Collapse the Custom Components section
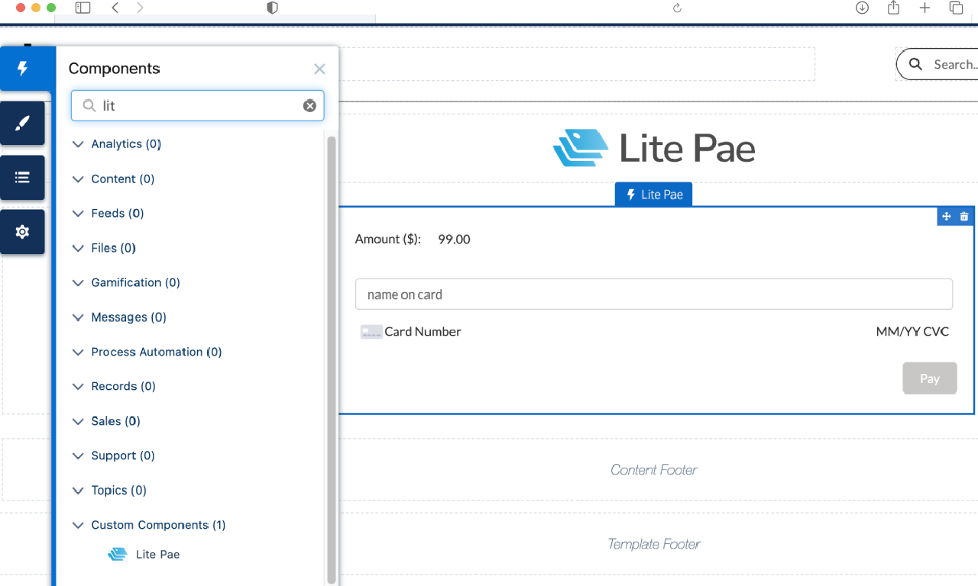The width and height of the screenshot is (978, 586). coord(78,525)
